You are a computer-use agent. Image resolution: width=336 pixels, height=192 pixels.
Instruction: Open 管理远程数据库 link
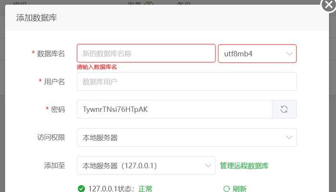(x=244, y=166)
